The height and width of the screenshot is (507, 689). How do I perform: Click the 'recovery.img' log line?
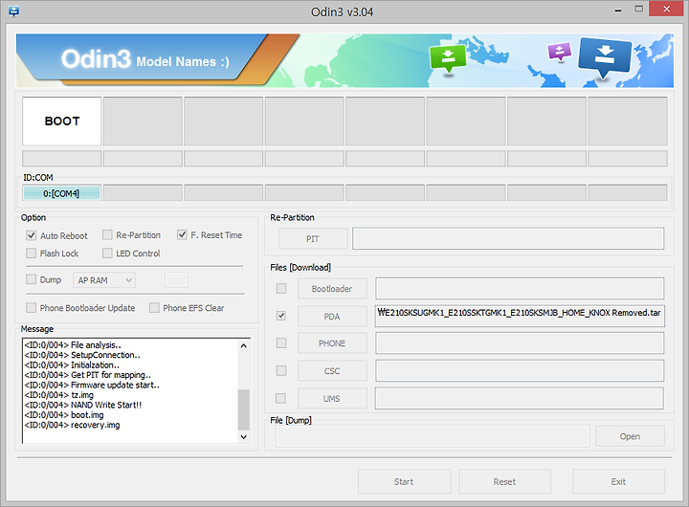[73, 425]
